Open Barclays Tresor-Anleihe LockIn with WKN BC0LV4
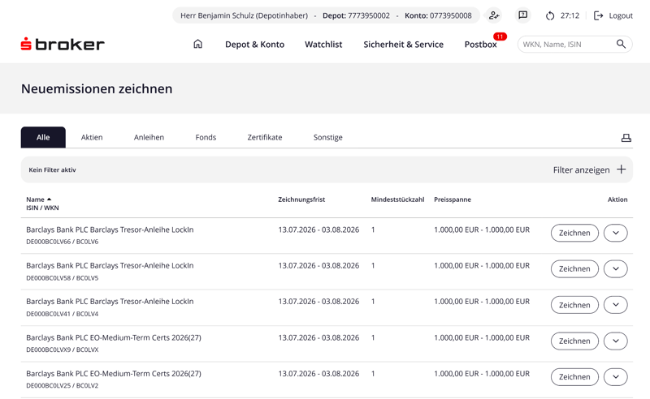This screenshot has height=399, width=650. click(110, 302)
